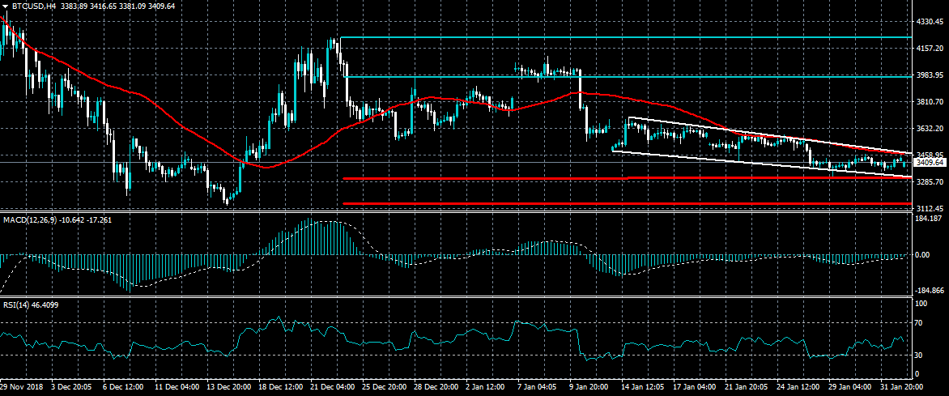This screenshot has width=949, height=396.
Task: Click the RSI scale value 100
Action: pyautogui.click(x=922, y=303)
